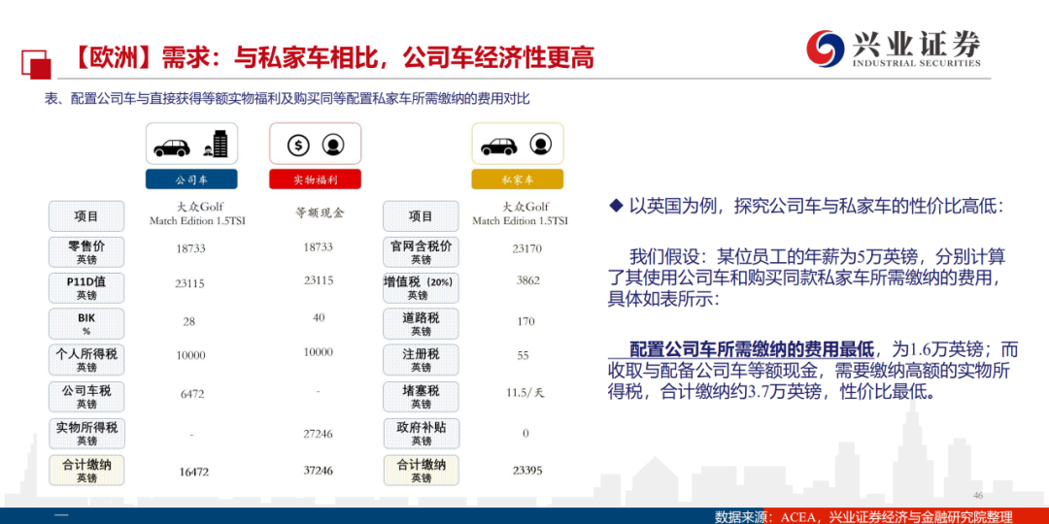Click the BIK value 40

tap(319, 317)
